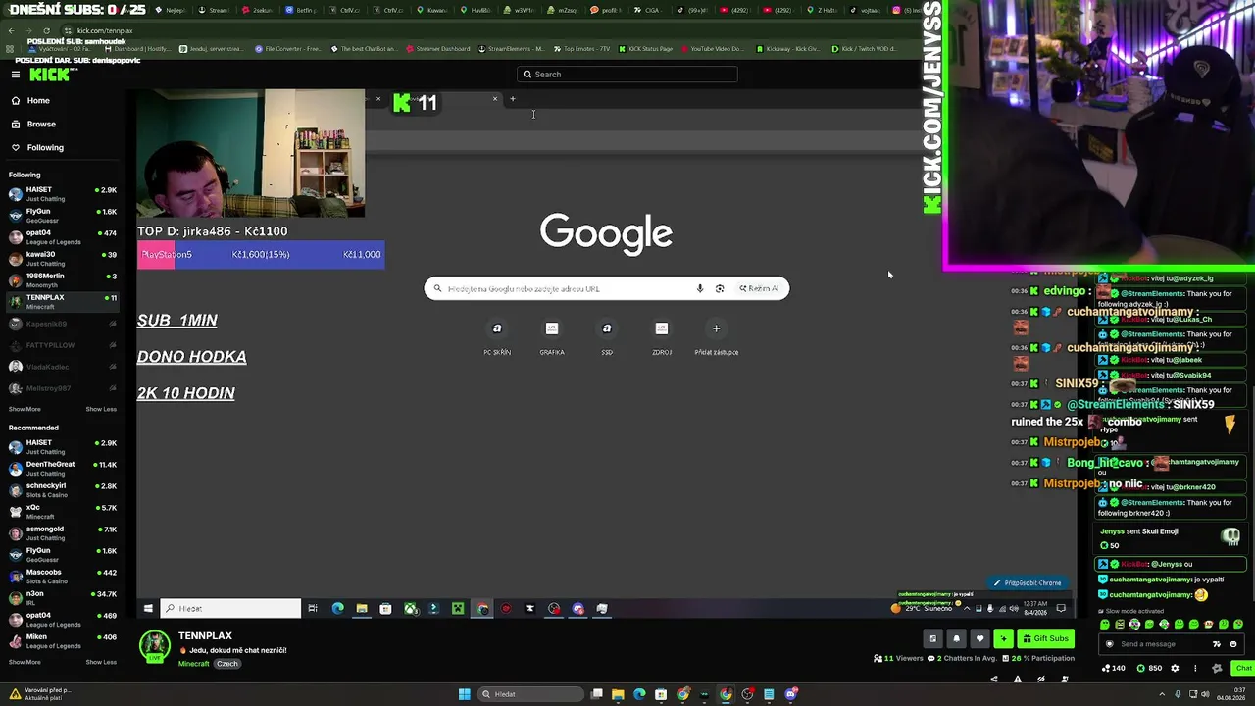Open the PC SKŘÍŇ shortcut

coord(497,336)
